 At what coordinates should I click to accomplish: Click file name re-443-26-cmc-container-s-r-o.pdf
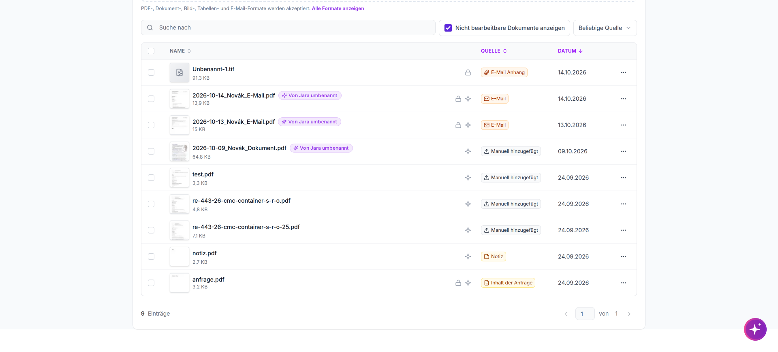point(242,201)
